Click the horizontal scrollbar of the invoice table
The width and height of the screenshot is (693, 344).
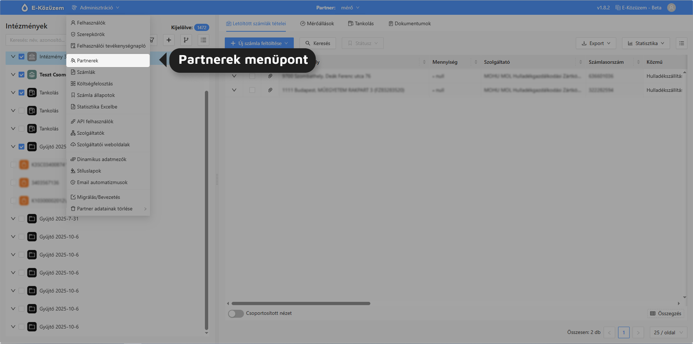point(301,303)
